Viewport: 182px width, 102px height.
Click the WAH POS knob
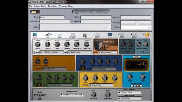(108, 95)
